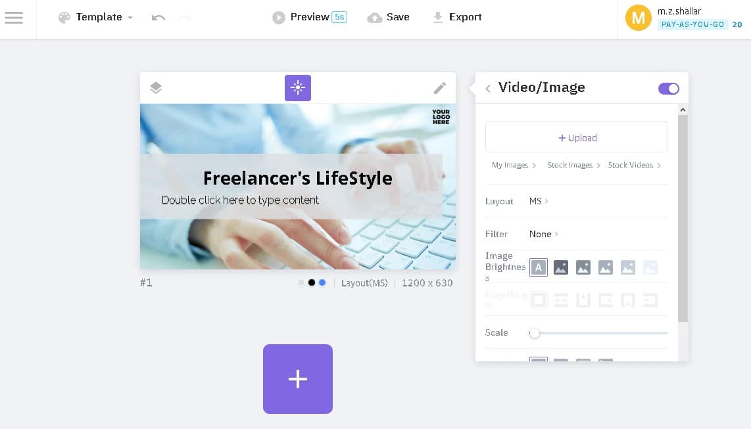Click the purple animation effects icon
This screenshot has height=429, width=751.
[297, 88]
